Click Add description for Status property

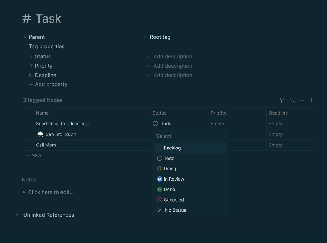[173, 56]
